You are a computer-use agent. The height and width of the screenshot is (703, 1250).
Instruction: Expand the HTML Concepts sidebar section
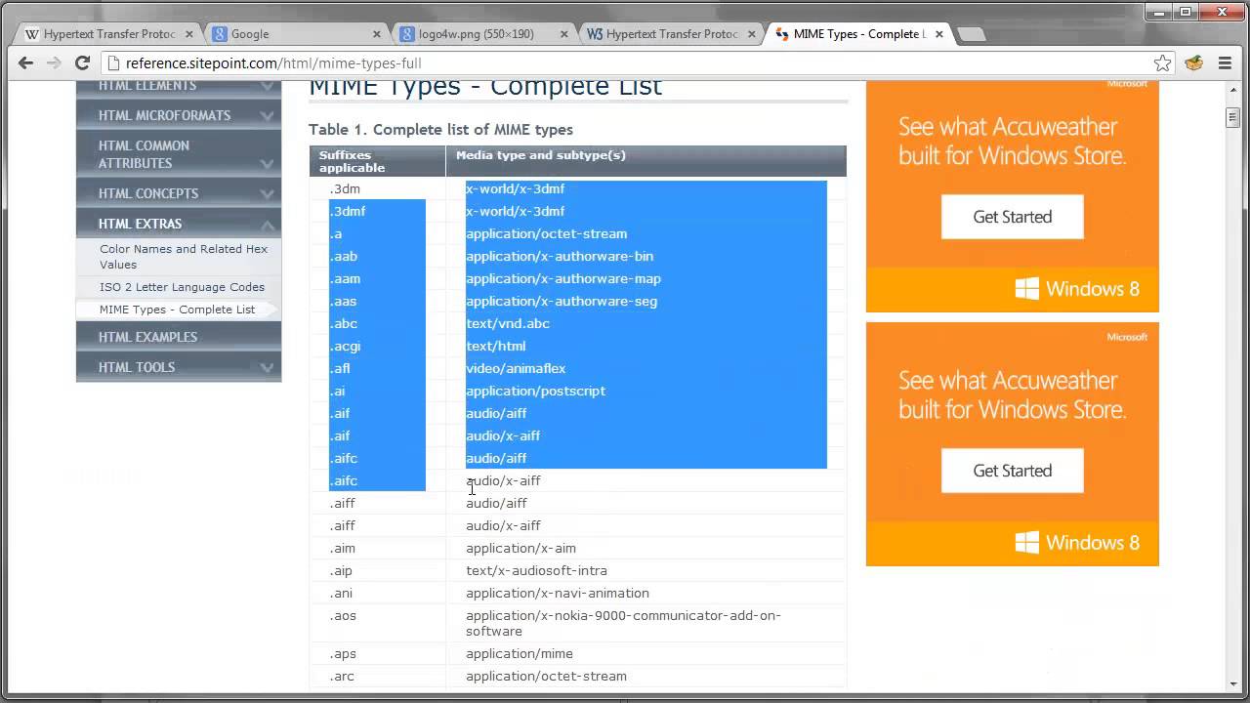pyautogui.click(x=179, y=193)
